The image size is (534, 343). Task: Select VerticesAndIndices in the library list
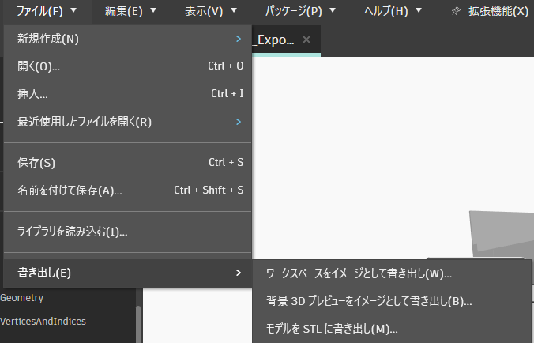tap(43, 321)
